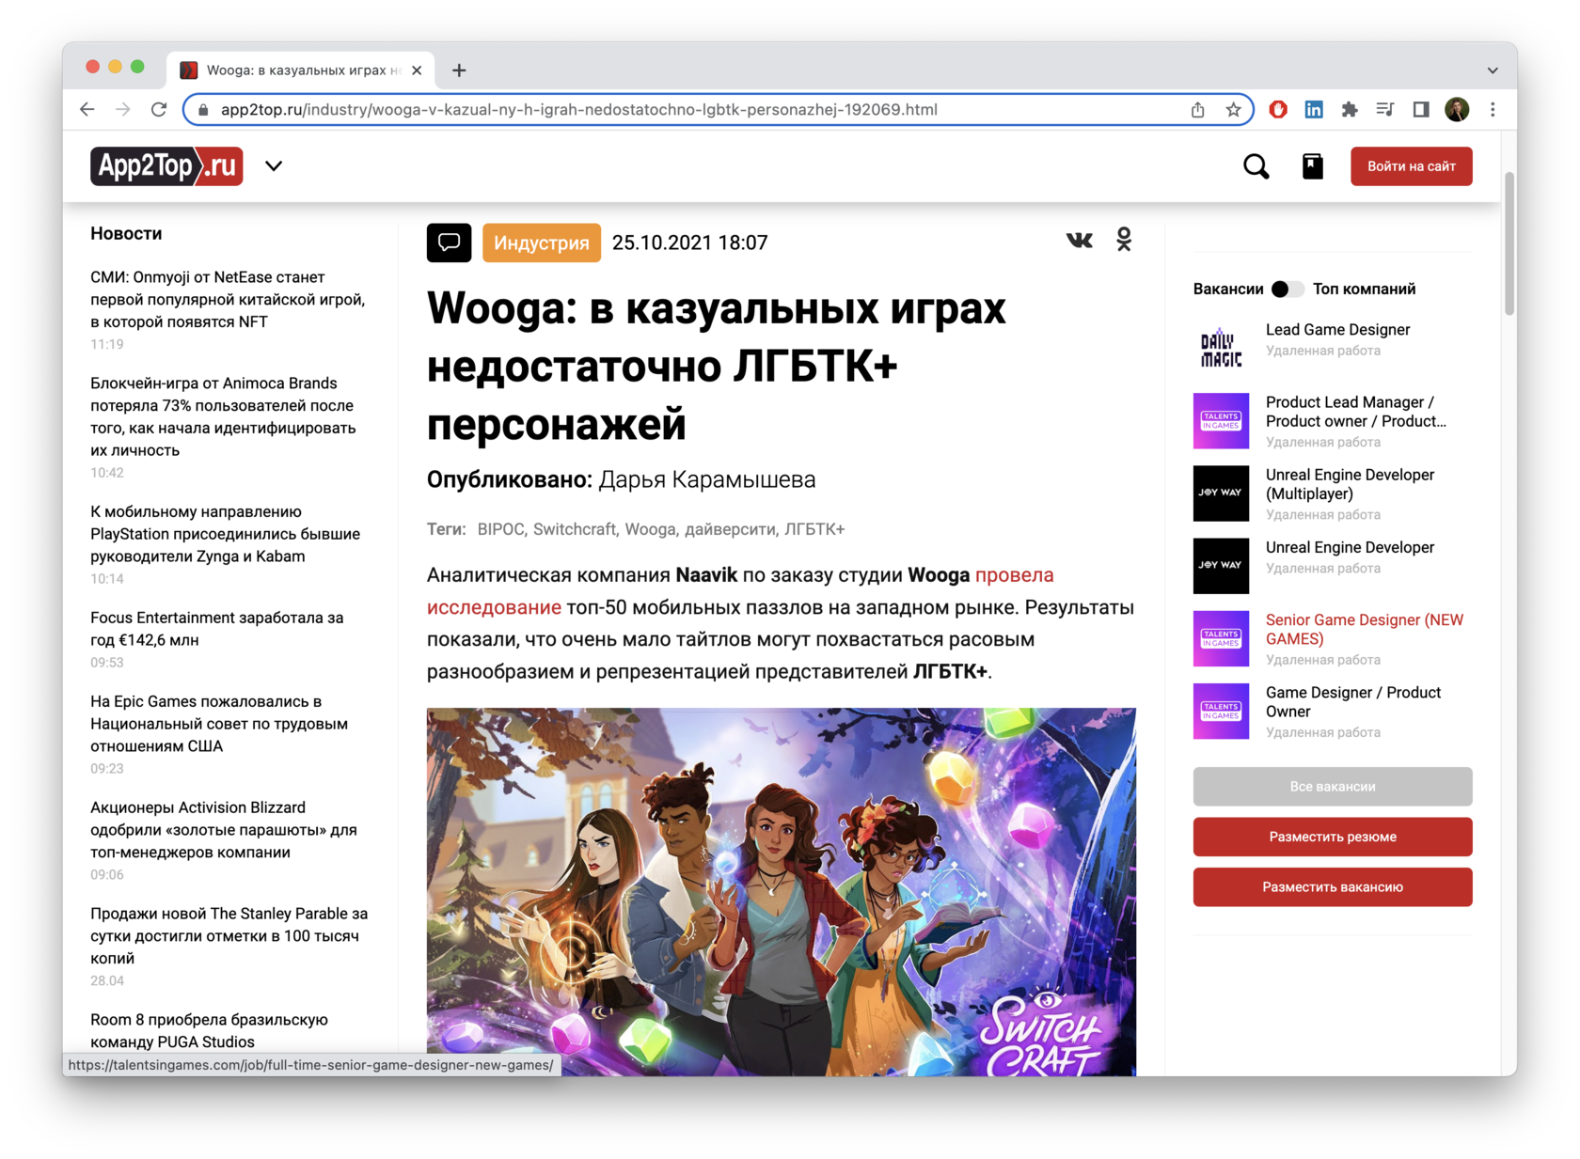This screenshot has height=1159, width=1580.
Task: Share article via Odnoklassniki icon
Action: pos(1124,241)
